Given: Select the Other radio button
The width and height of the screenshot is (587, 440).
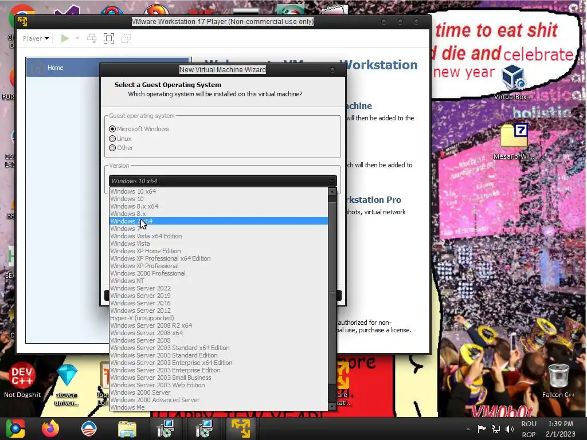Looking at the screenshot, I should [x=112, y=148].
